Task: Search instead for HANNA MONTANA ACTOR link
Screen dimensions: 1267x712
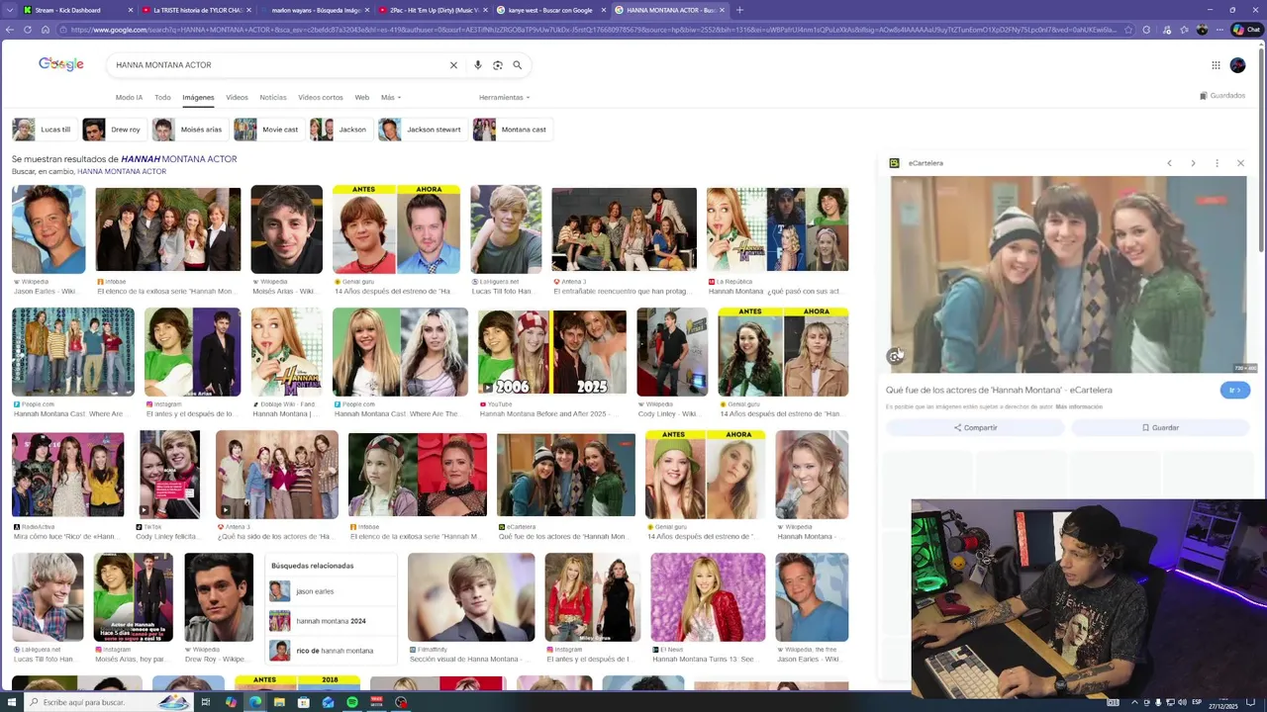Action: [122, 172]
